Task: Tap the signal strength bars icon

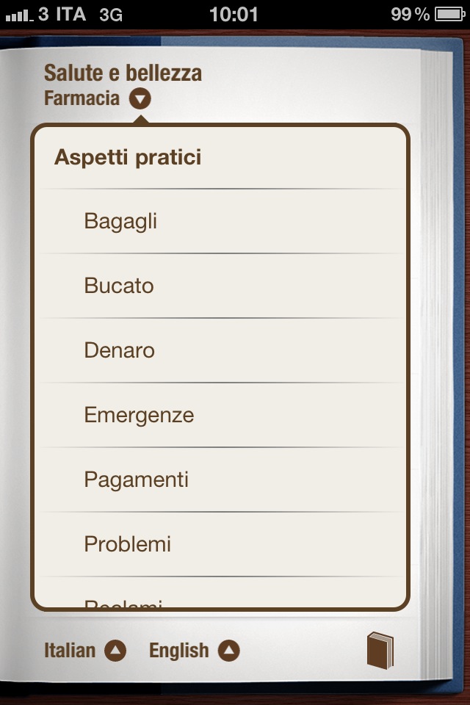Action: [19, 16]
